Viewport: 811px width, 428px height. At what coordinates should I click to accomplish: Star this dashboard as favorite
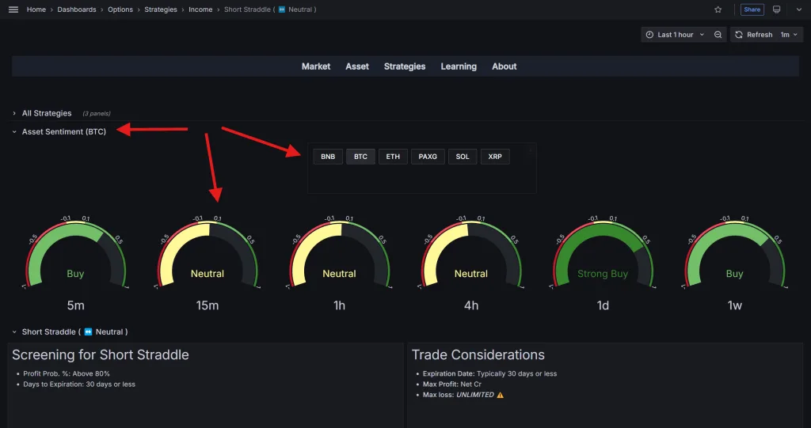[718, 9]
